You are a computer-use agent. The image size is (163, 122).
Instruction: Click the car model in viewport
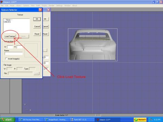pyautogui.click(x=93, y=45)
